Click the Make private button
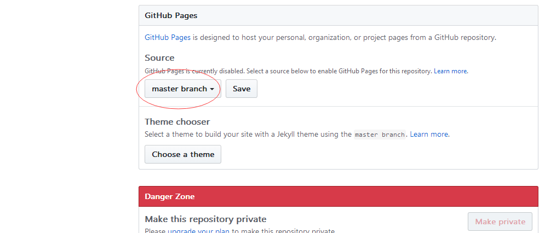545x233 pixels. [500, 222]
